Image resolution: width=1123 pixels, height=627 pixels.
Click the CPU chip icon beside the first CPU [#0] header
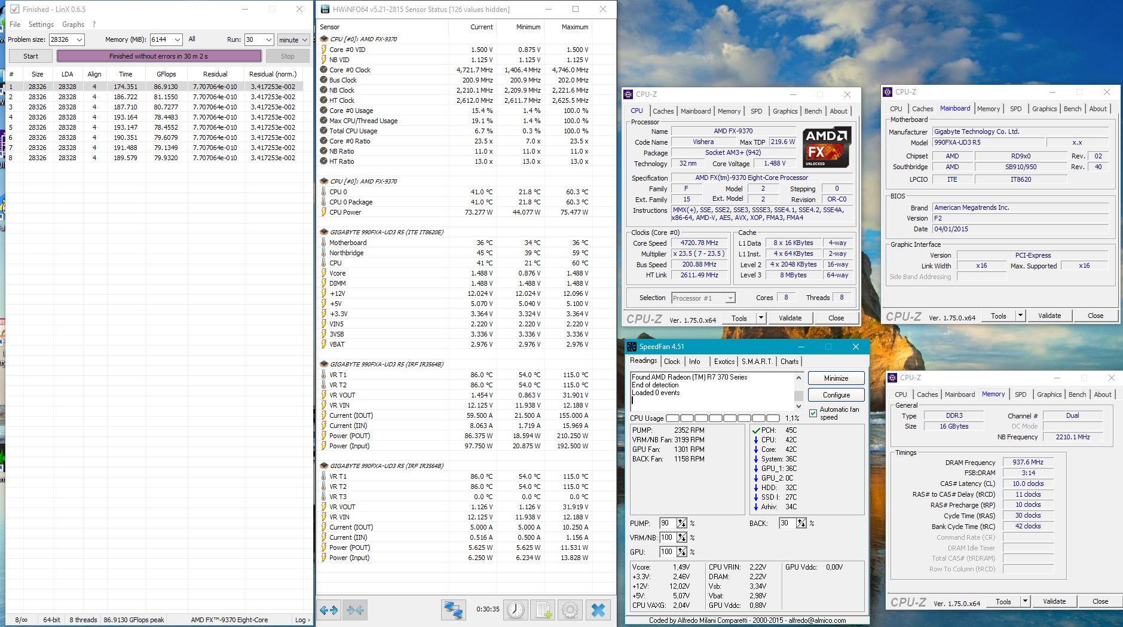tap(324, 39)
